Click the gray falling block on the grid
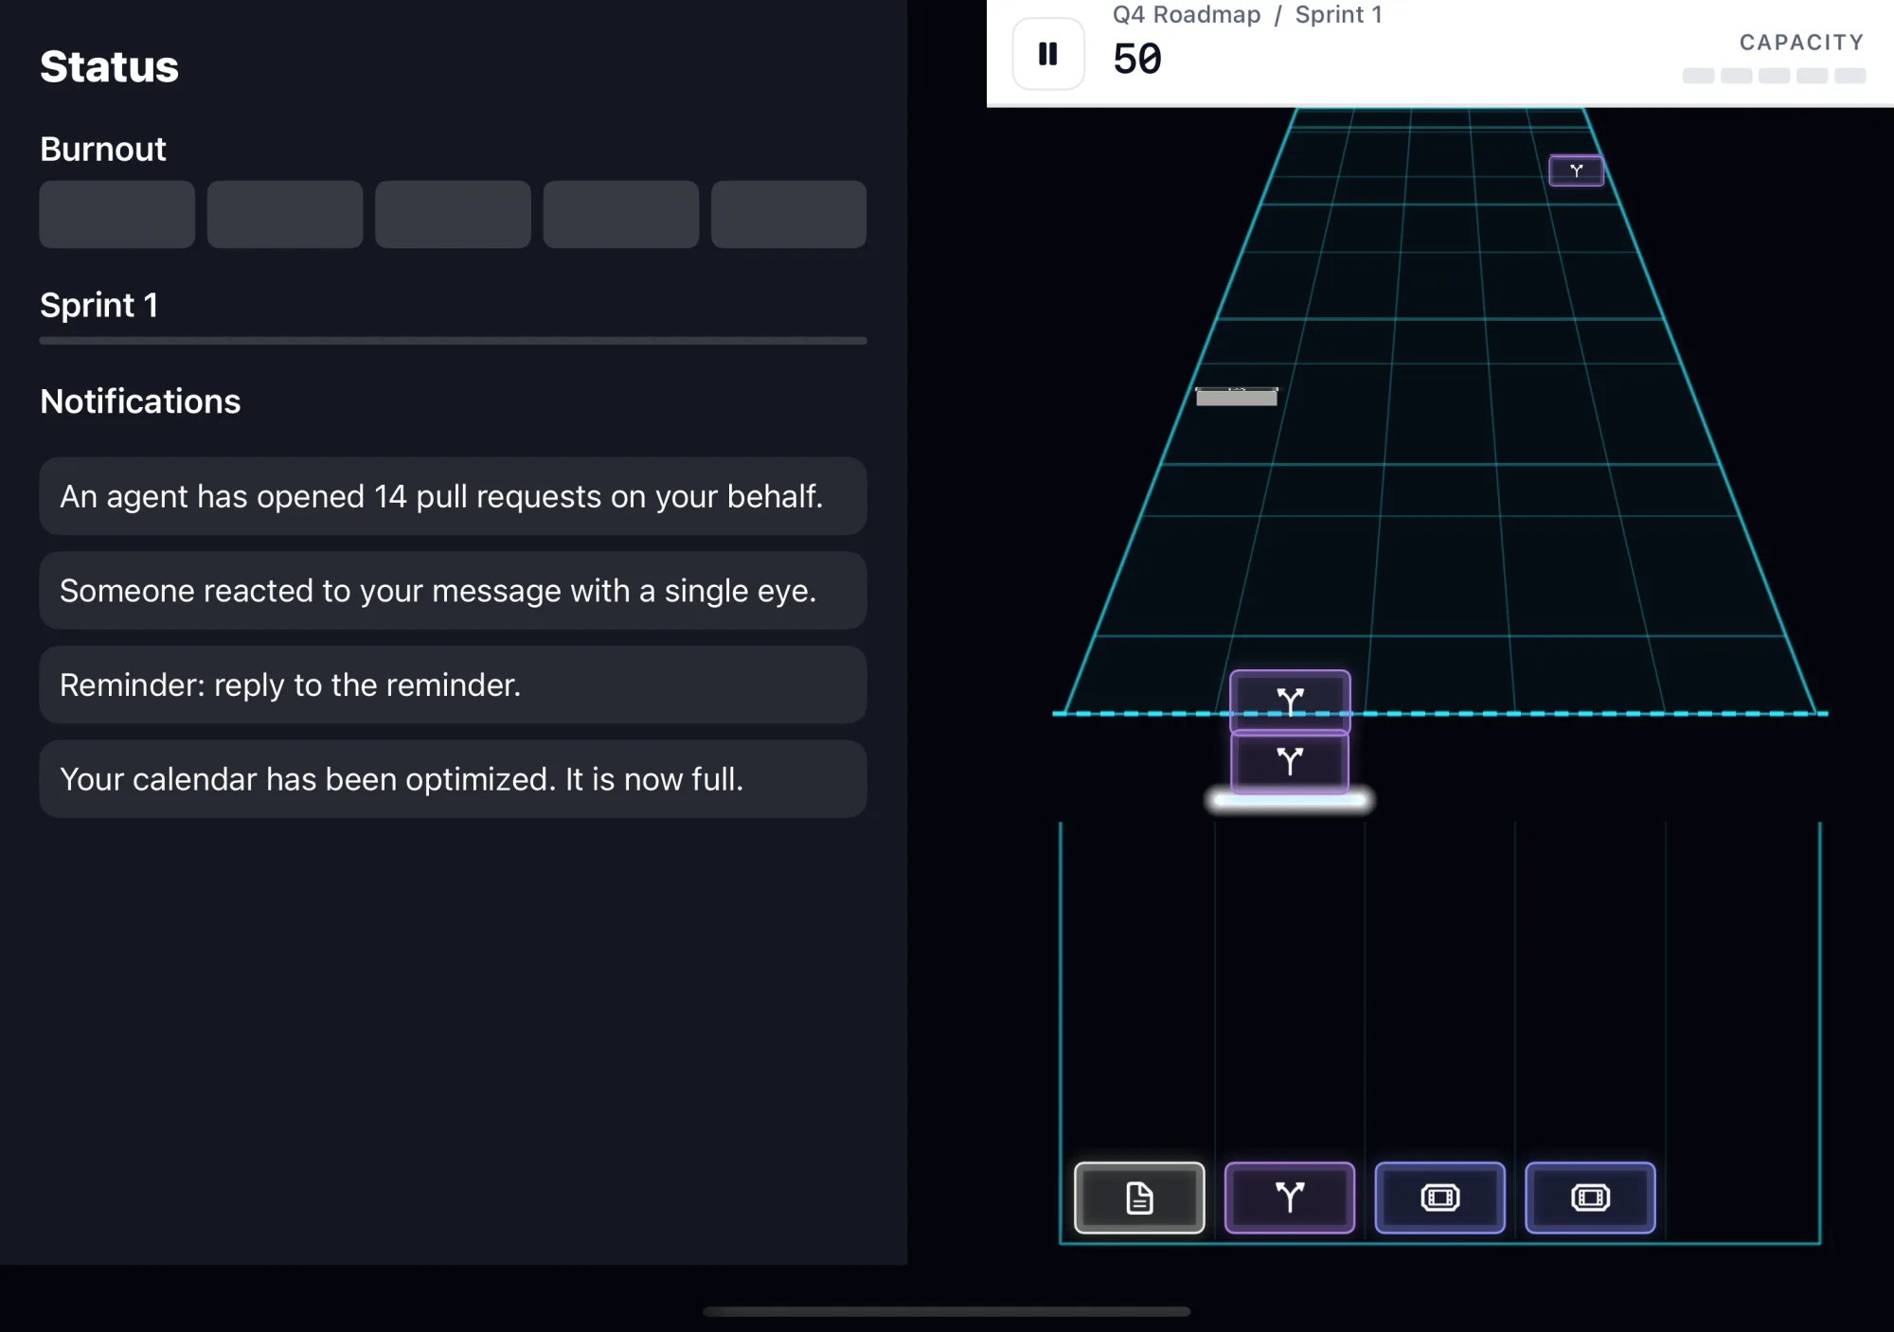The height and width of the screenshot is (1332, 1894). pos(1237,396)
